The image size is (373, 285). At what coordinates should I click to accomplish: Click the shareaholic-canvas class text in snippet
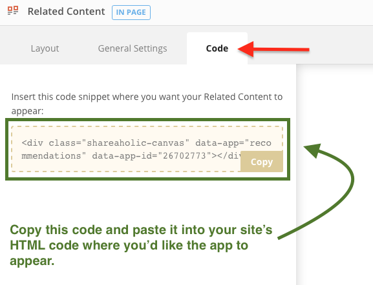[135, 143]
